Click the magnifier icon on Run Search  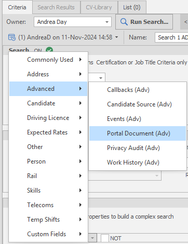(x=124, y=22)
